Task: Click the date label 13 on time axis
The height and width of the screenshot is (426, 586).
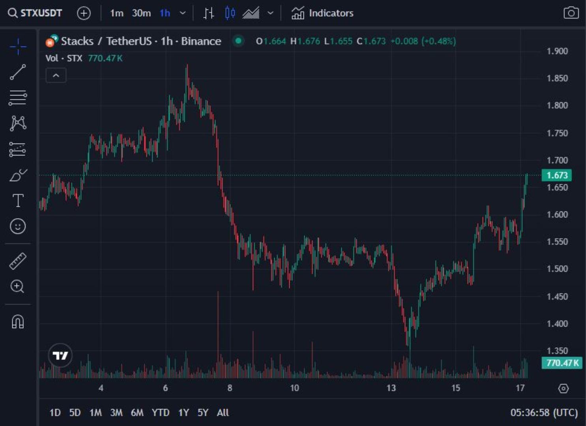Action: (391, 388)
